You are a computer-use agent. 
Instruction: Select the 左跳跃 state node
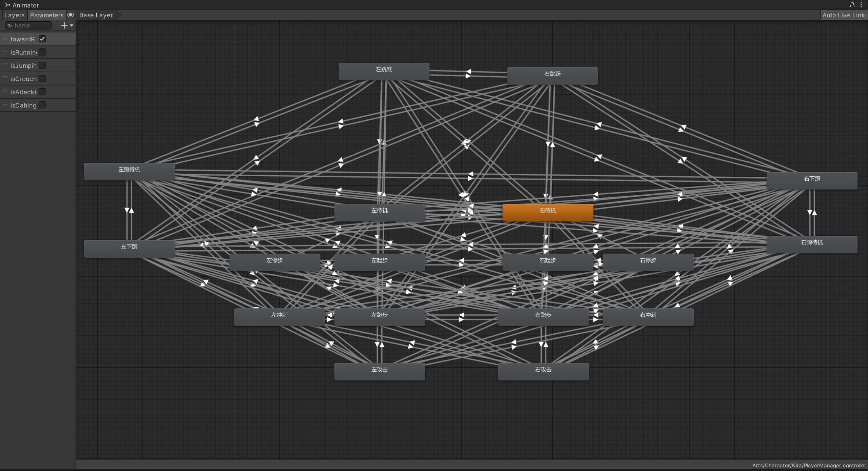[384, 71]
